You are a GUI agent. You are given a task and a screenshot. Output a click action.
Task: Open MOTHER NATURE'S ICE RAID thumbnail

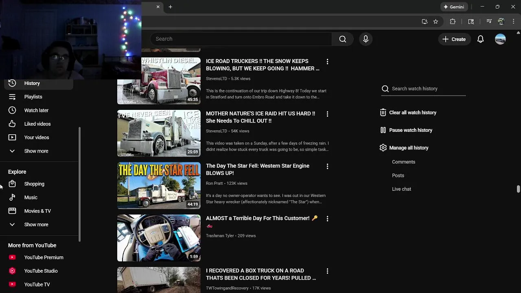click(x=159, y=133)
